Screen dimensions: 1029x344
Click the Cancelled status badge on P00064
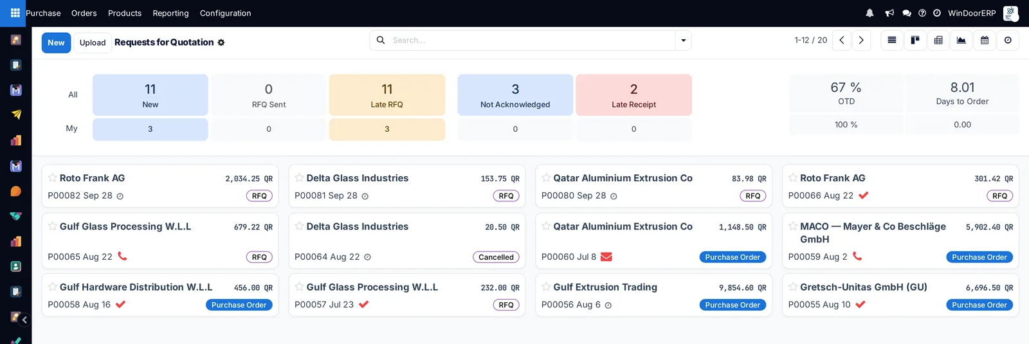coord(496,257)
